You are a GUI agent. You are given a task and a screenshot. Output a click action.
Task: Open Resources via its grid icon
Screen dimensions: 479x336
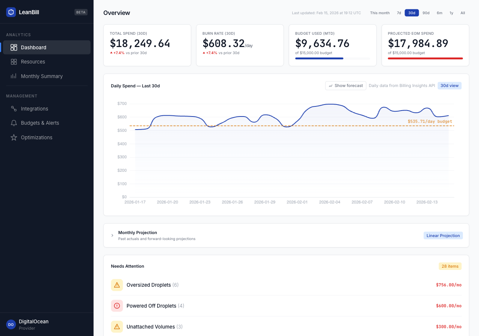(14, 62)
